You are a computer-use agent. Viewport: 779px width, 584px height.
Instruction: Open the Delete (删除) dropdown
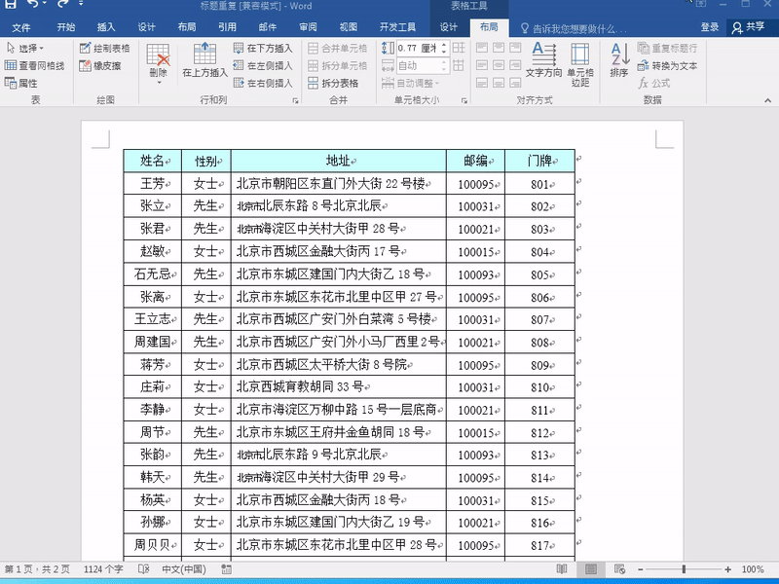(x=157, y=68)
